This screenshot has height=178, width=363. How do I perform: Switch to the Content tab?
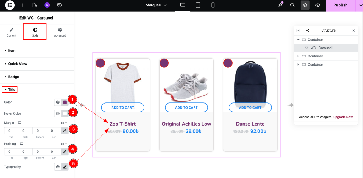[11, 32]
